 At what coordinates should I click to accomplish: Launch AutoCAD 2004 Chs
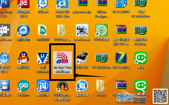[x=62, y=4]
